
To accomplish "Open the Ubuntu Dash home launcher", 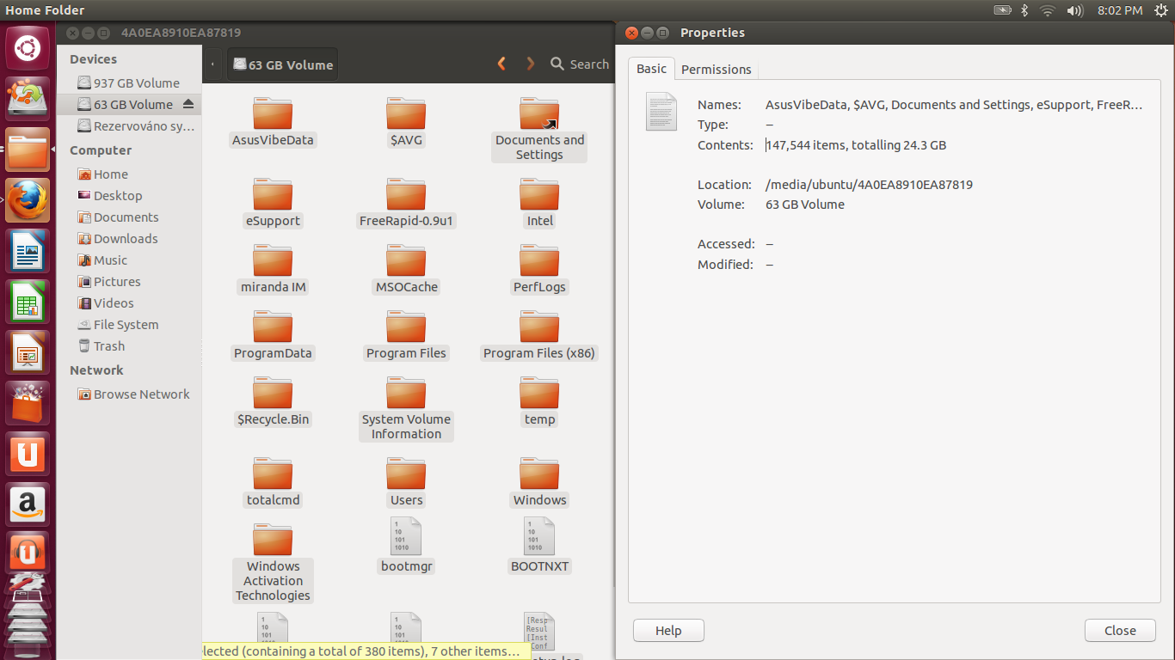I will [28, 48].
